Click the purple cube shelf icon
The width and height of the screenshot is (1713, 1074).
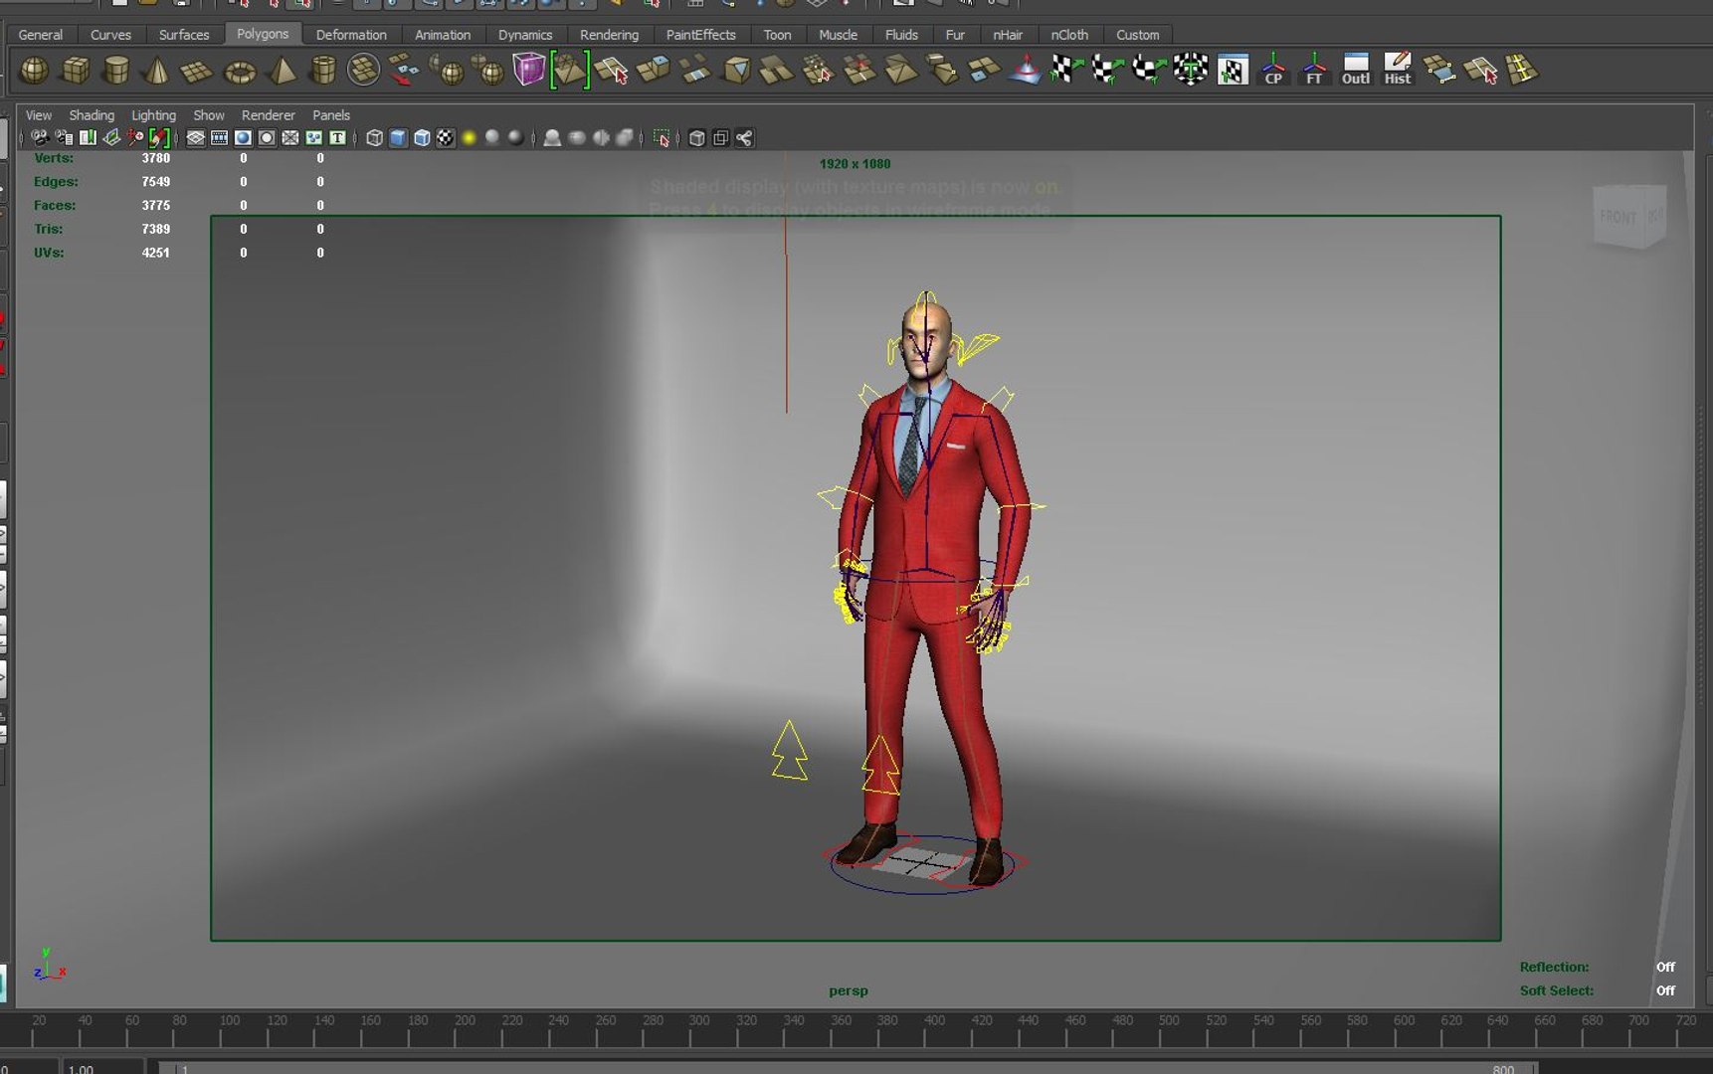pyautogui.click(x=529, y=70)
